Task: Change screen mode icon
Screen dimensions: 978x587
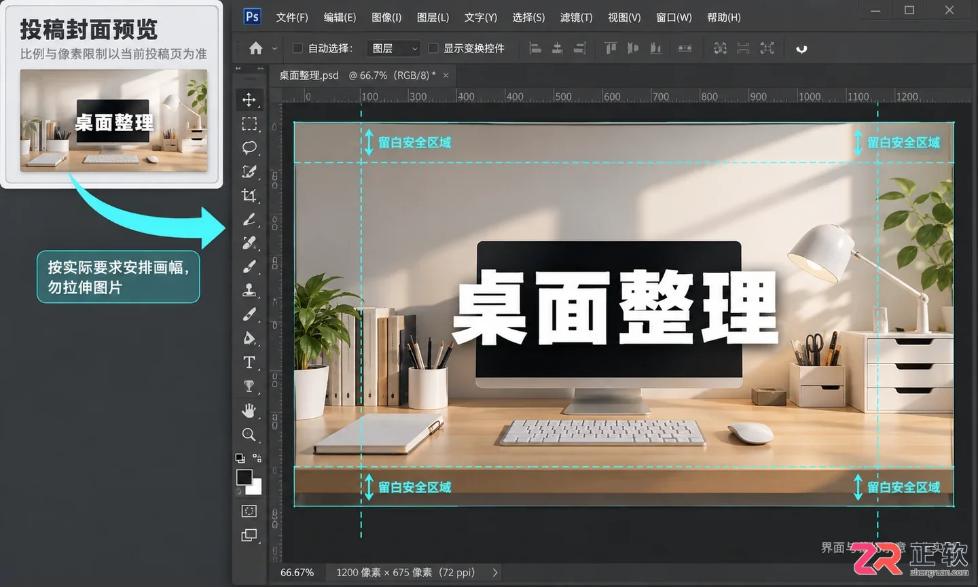Action: coord(249,535)
